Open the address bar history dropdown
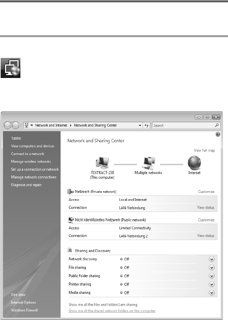Viewport: 228px width, 320px height. point(140,126)
